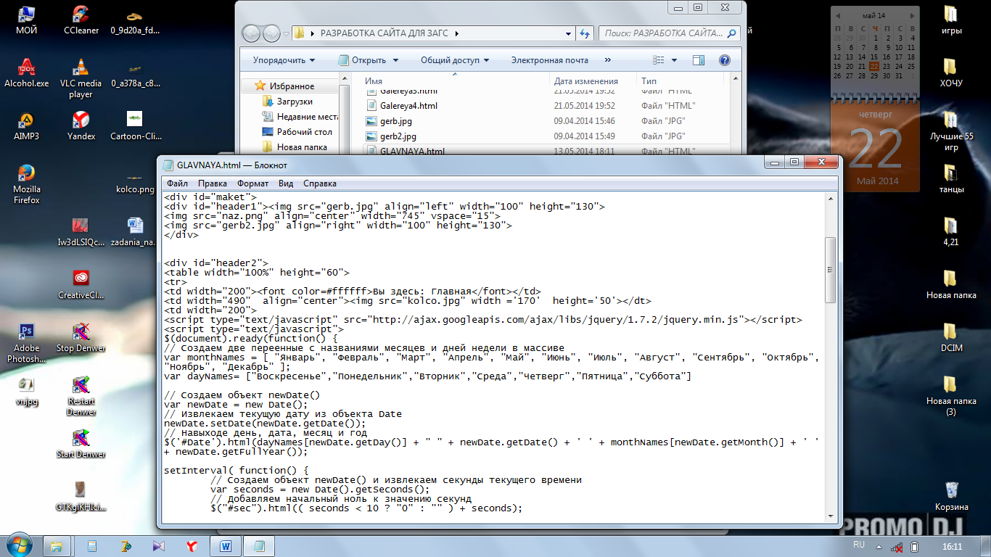Open Лучшие 55 игр folder
Viewport: 991px width, 557px height.
point(951,131)
